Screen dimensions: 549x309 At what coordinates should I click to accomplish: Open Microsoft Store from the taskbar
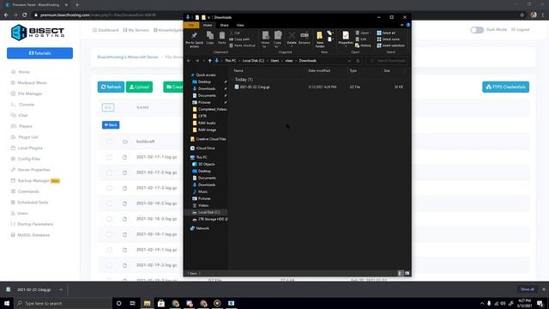[161, 303]
